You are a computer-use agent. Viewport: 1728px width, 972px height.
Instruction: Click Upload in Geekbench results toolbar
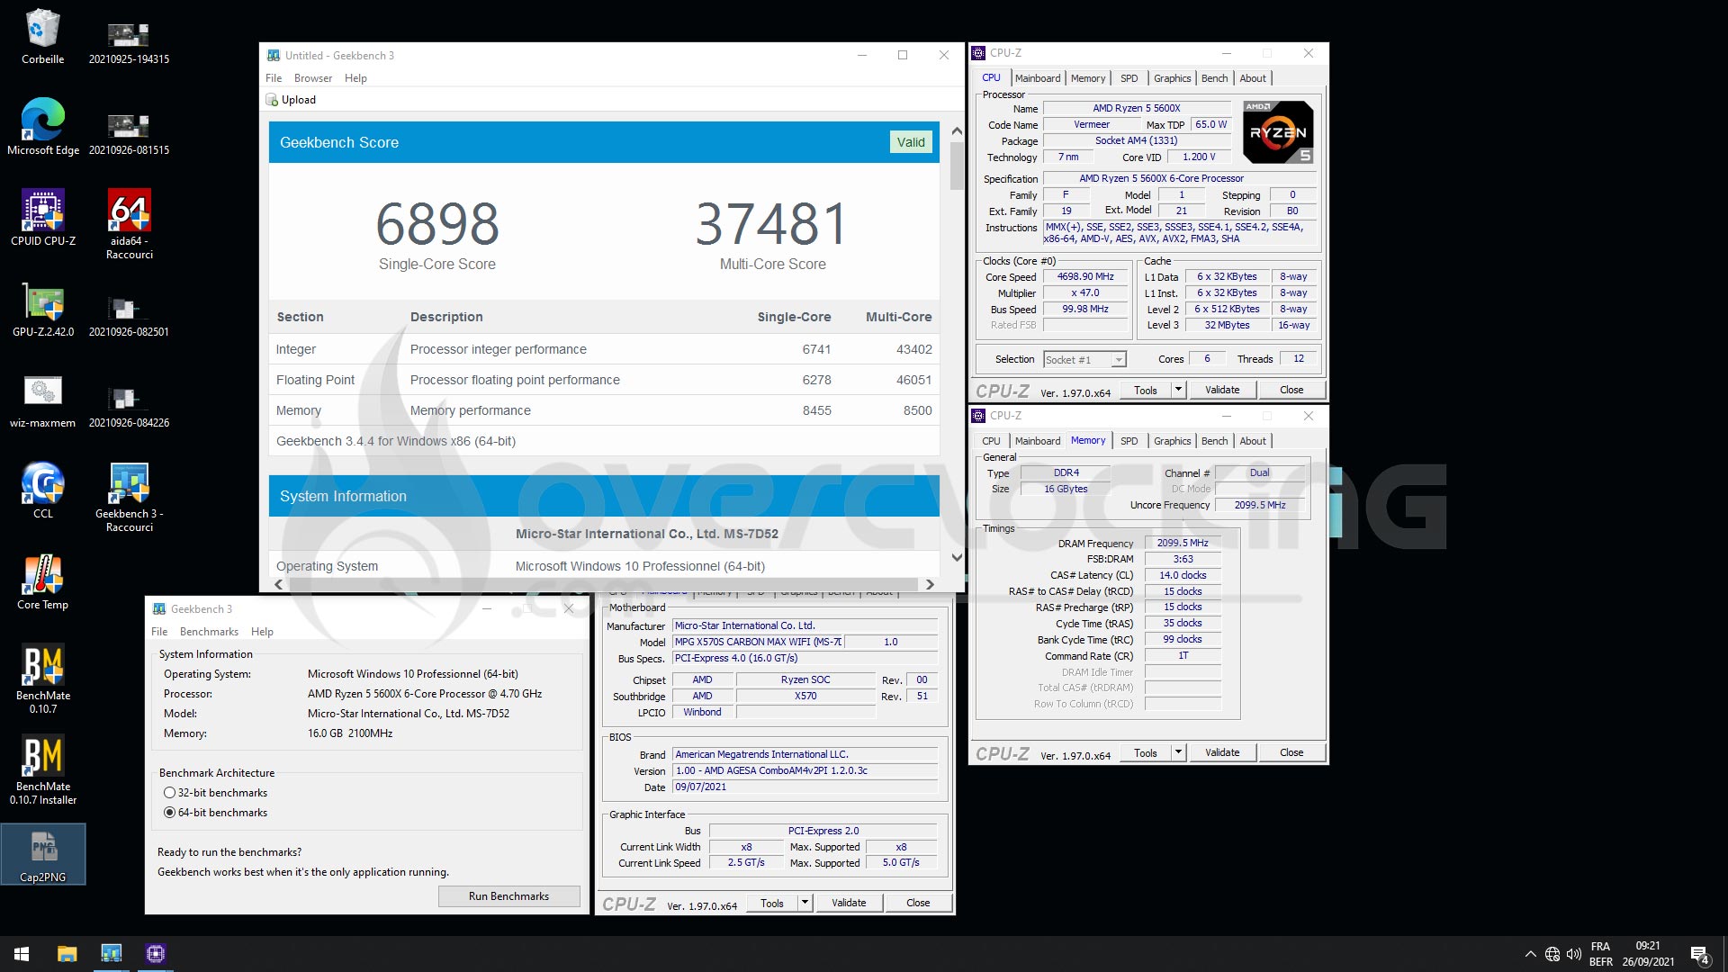point(291,100)
